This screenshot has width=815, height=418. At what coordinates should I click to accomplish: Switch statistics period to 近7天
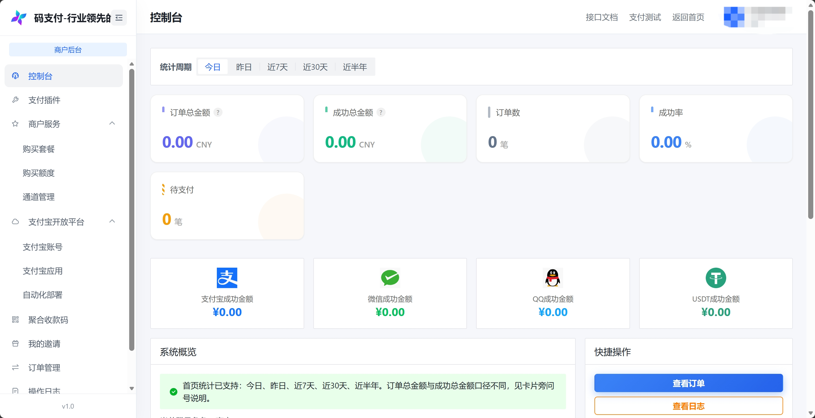277,67
